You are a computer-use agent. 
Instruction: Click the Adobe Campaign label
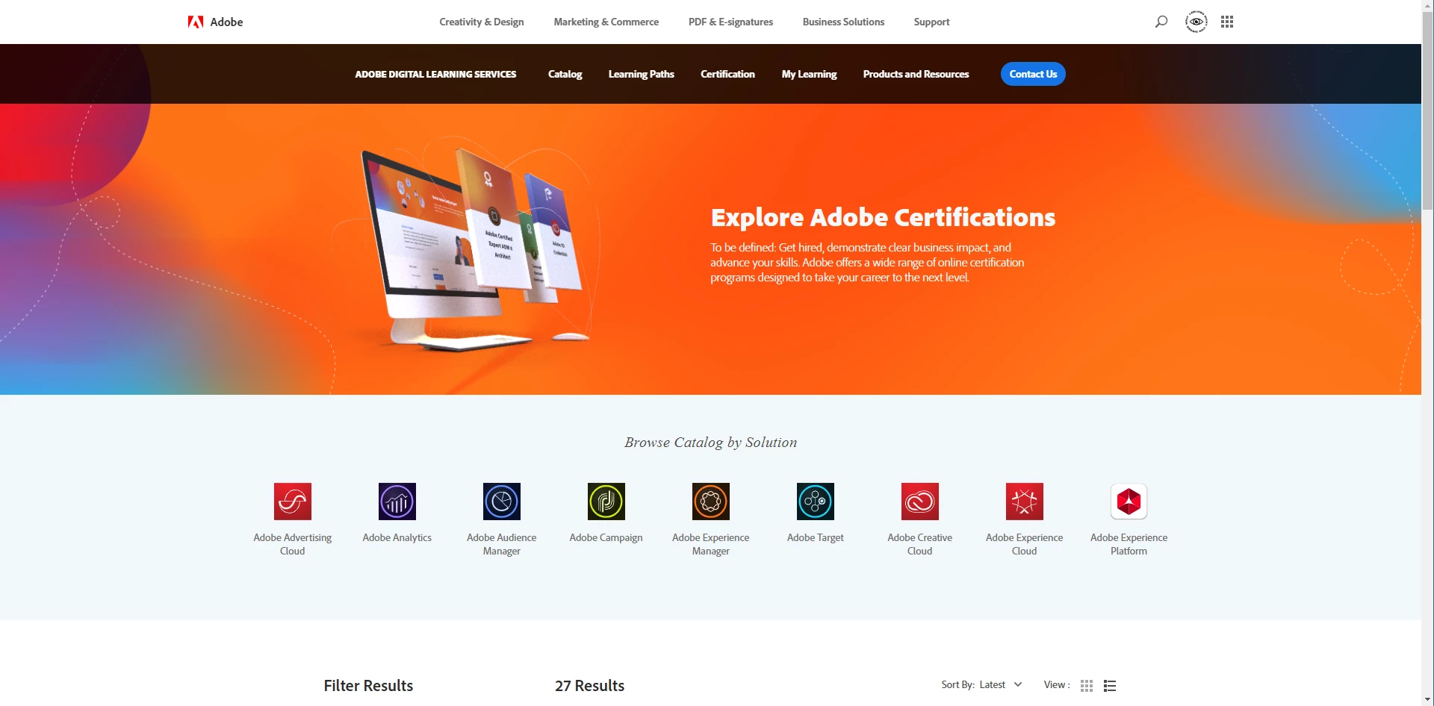tap(606, 537)
